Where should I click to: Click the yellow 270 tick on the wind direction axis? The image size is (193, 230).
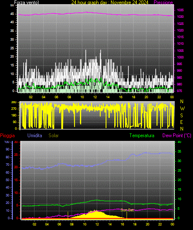click(14, 109)
